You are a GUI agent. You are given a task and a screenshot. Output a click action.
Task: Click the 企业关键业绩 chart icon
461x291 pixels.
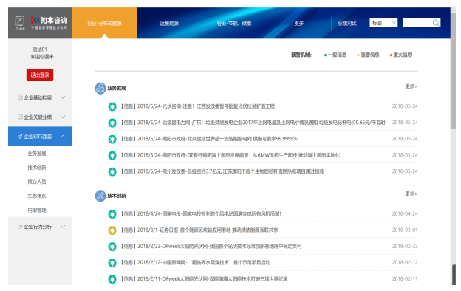20,117
